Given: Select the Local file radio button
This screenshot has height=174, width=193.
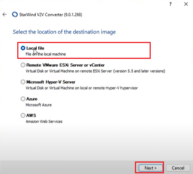Looking at the screenshot, I should coord(23,48).
